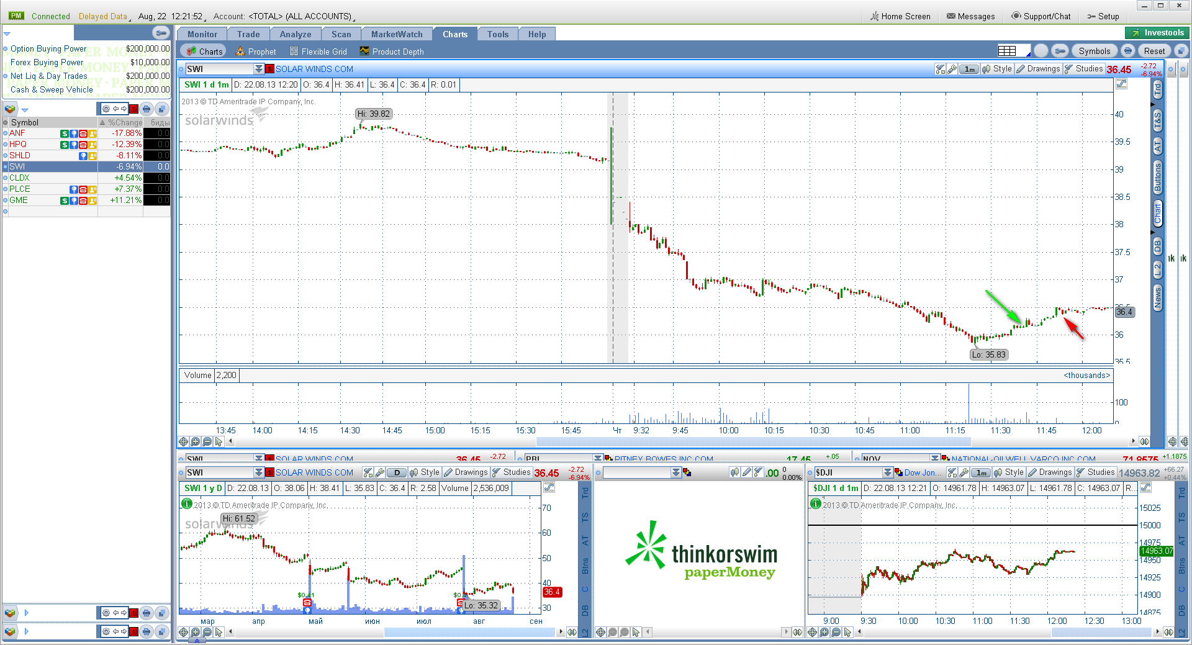Detach the watchlist gadget

click(x=161, y=109)
